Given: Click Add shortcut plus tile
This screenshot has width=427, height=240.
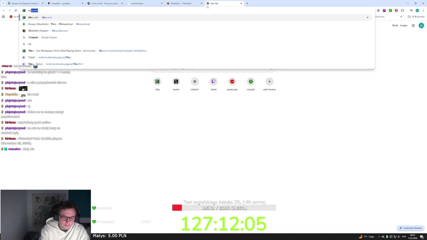Looking at the screenshot, I should [270, 84].
